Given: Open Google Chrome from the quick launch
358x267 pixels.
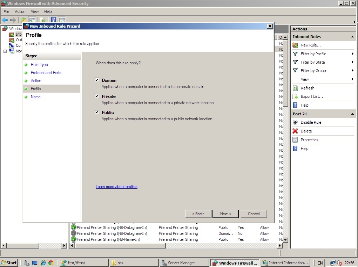Looking at the screenshot, I should pos(51,263).
